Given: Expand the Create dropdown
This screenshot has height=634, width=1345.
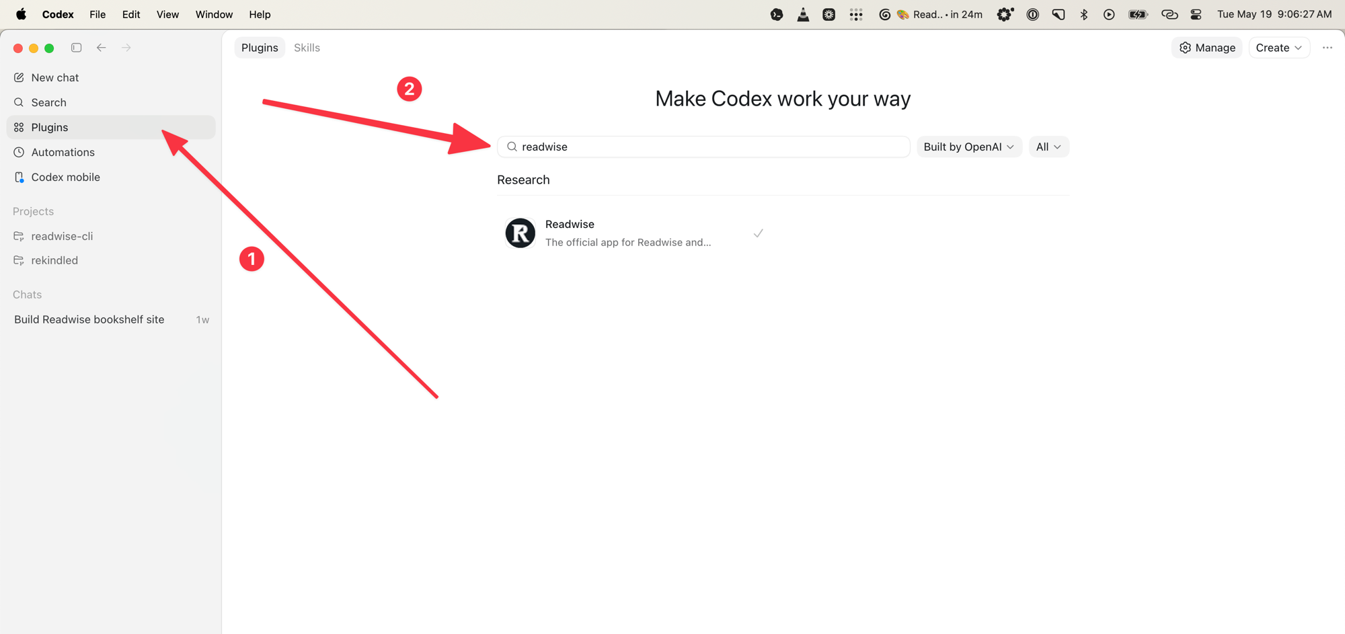Looking at the screenshot, I should pyautogui.click(x=1279, y=48).
